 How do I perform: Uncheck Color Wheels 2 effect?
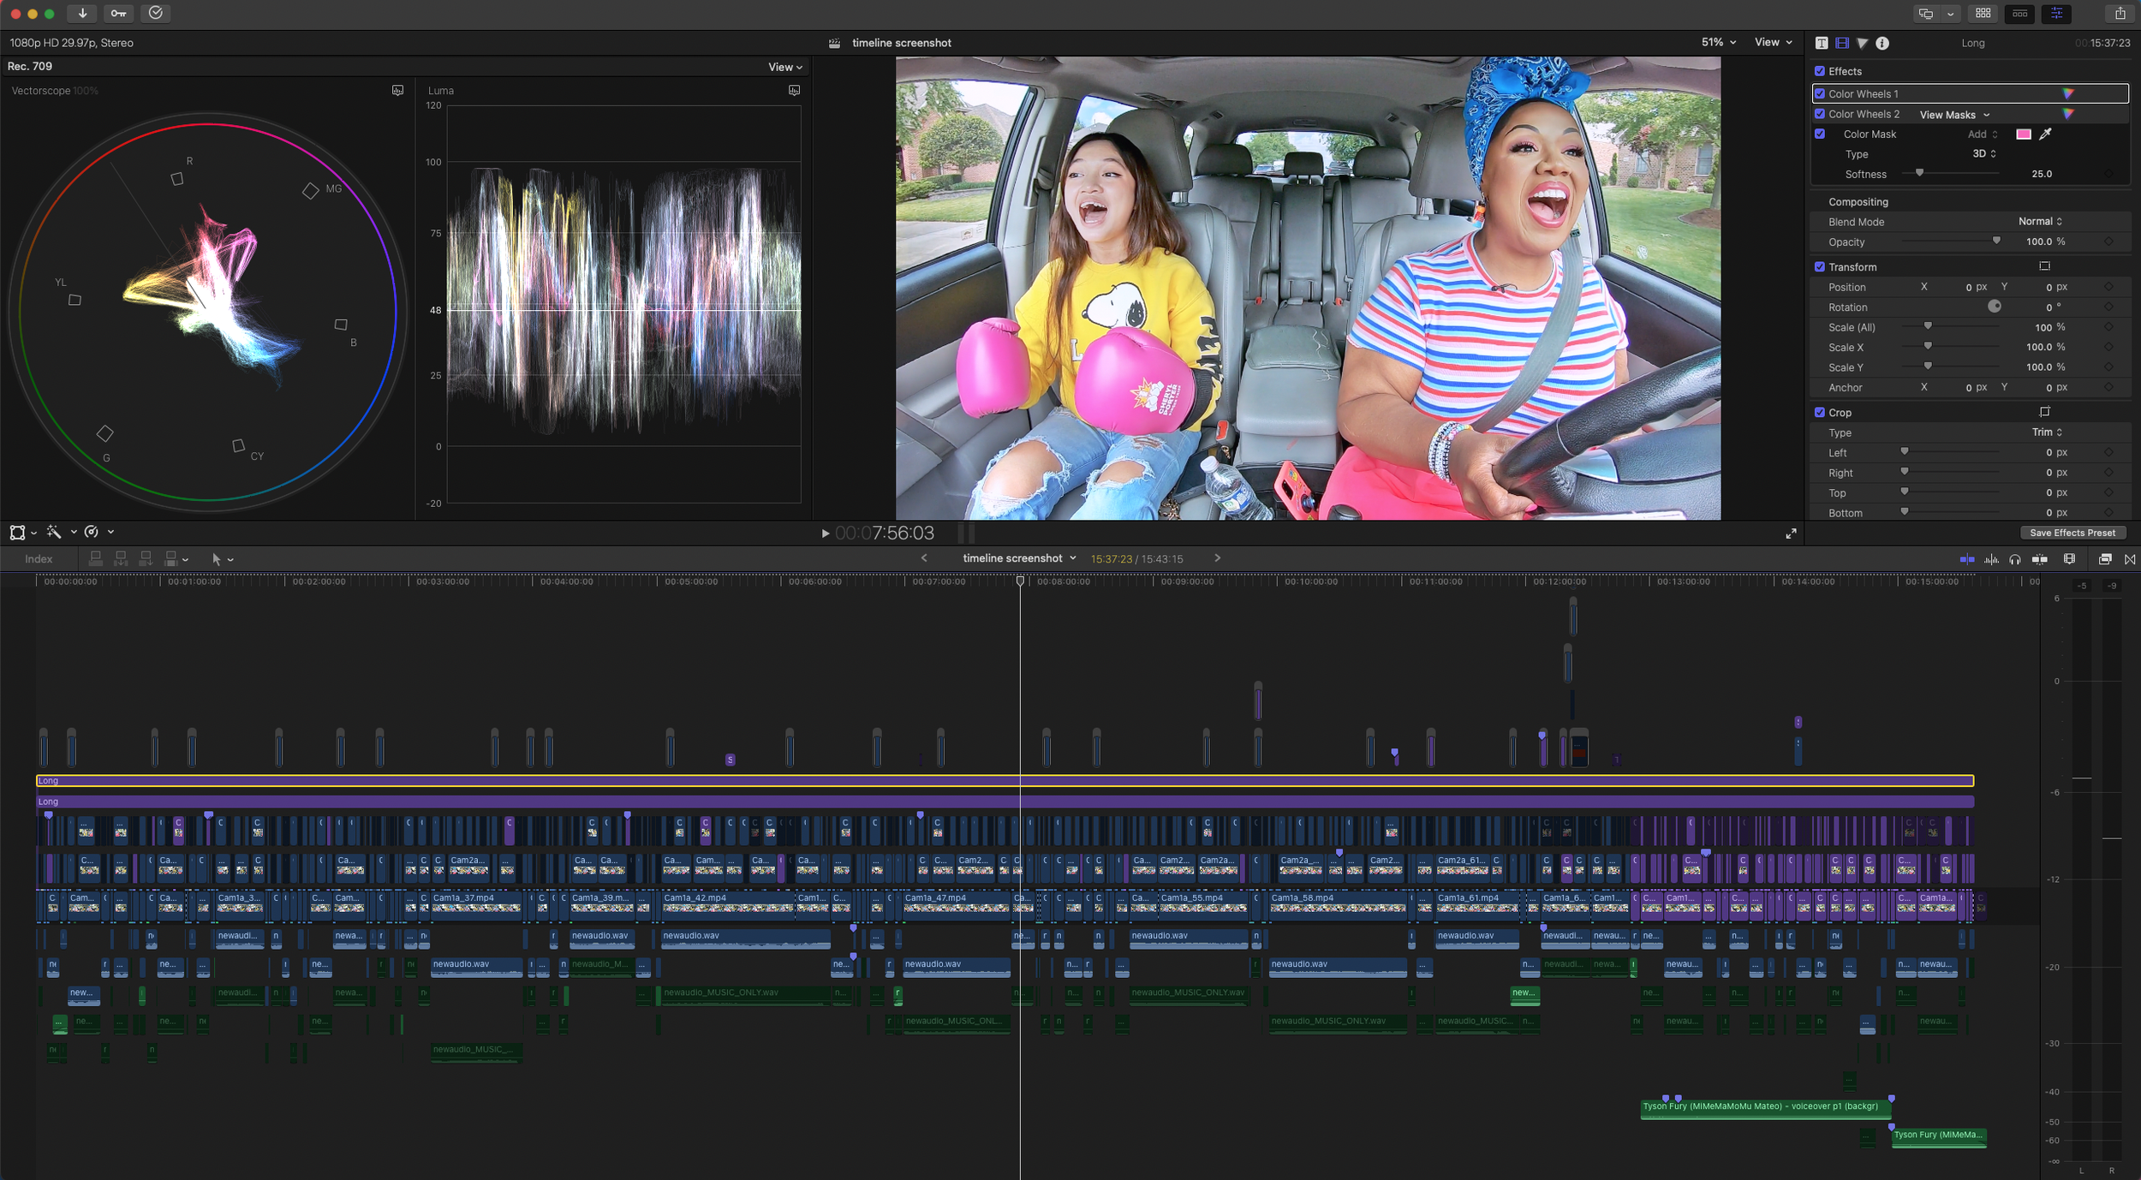tap(1820, 114)
